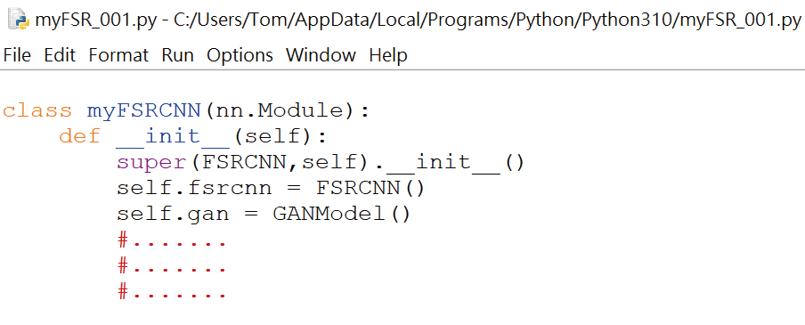Open the Help menu

388,55
